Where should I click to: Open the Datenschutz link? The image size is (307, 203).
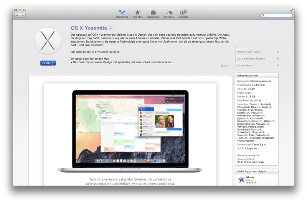tap(245, 65)
